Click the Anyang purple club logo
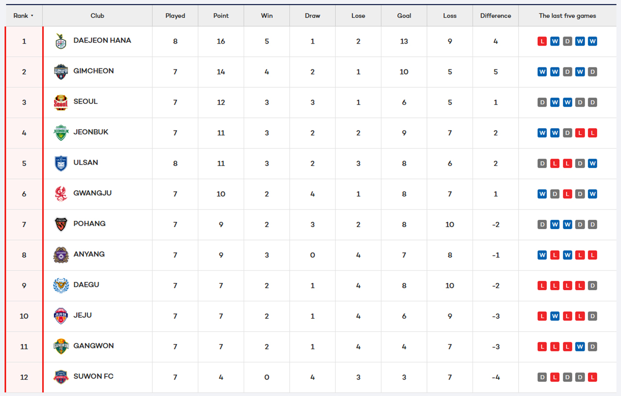621x396 pixels. tap(61, 255)
